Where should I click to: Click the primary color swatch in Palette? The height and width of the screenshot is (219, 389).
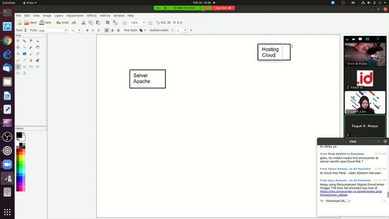19,135
